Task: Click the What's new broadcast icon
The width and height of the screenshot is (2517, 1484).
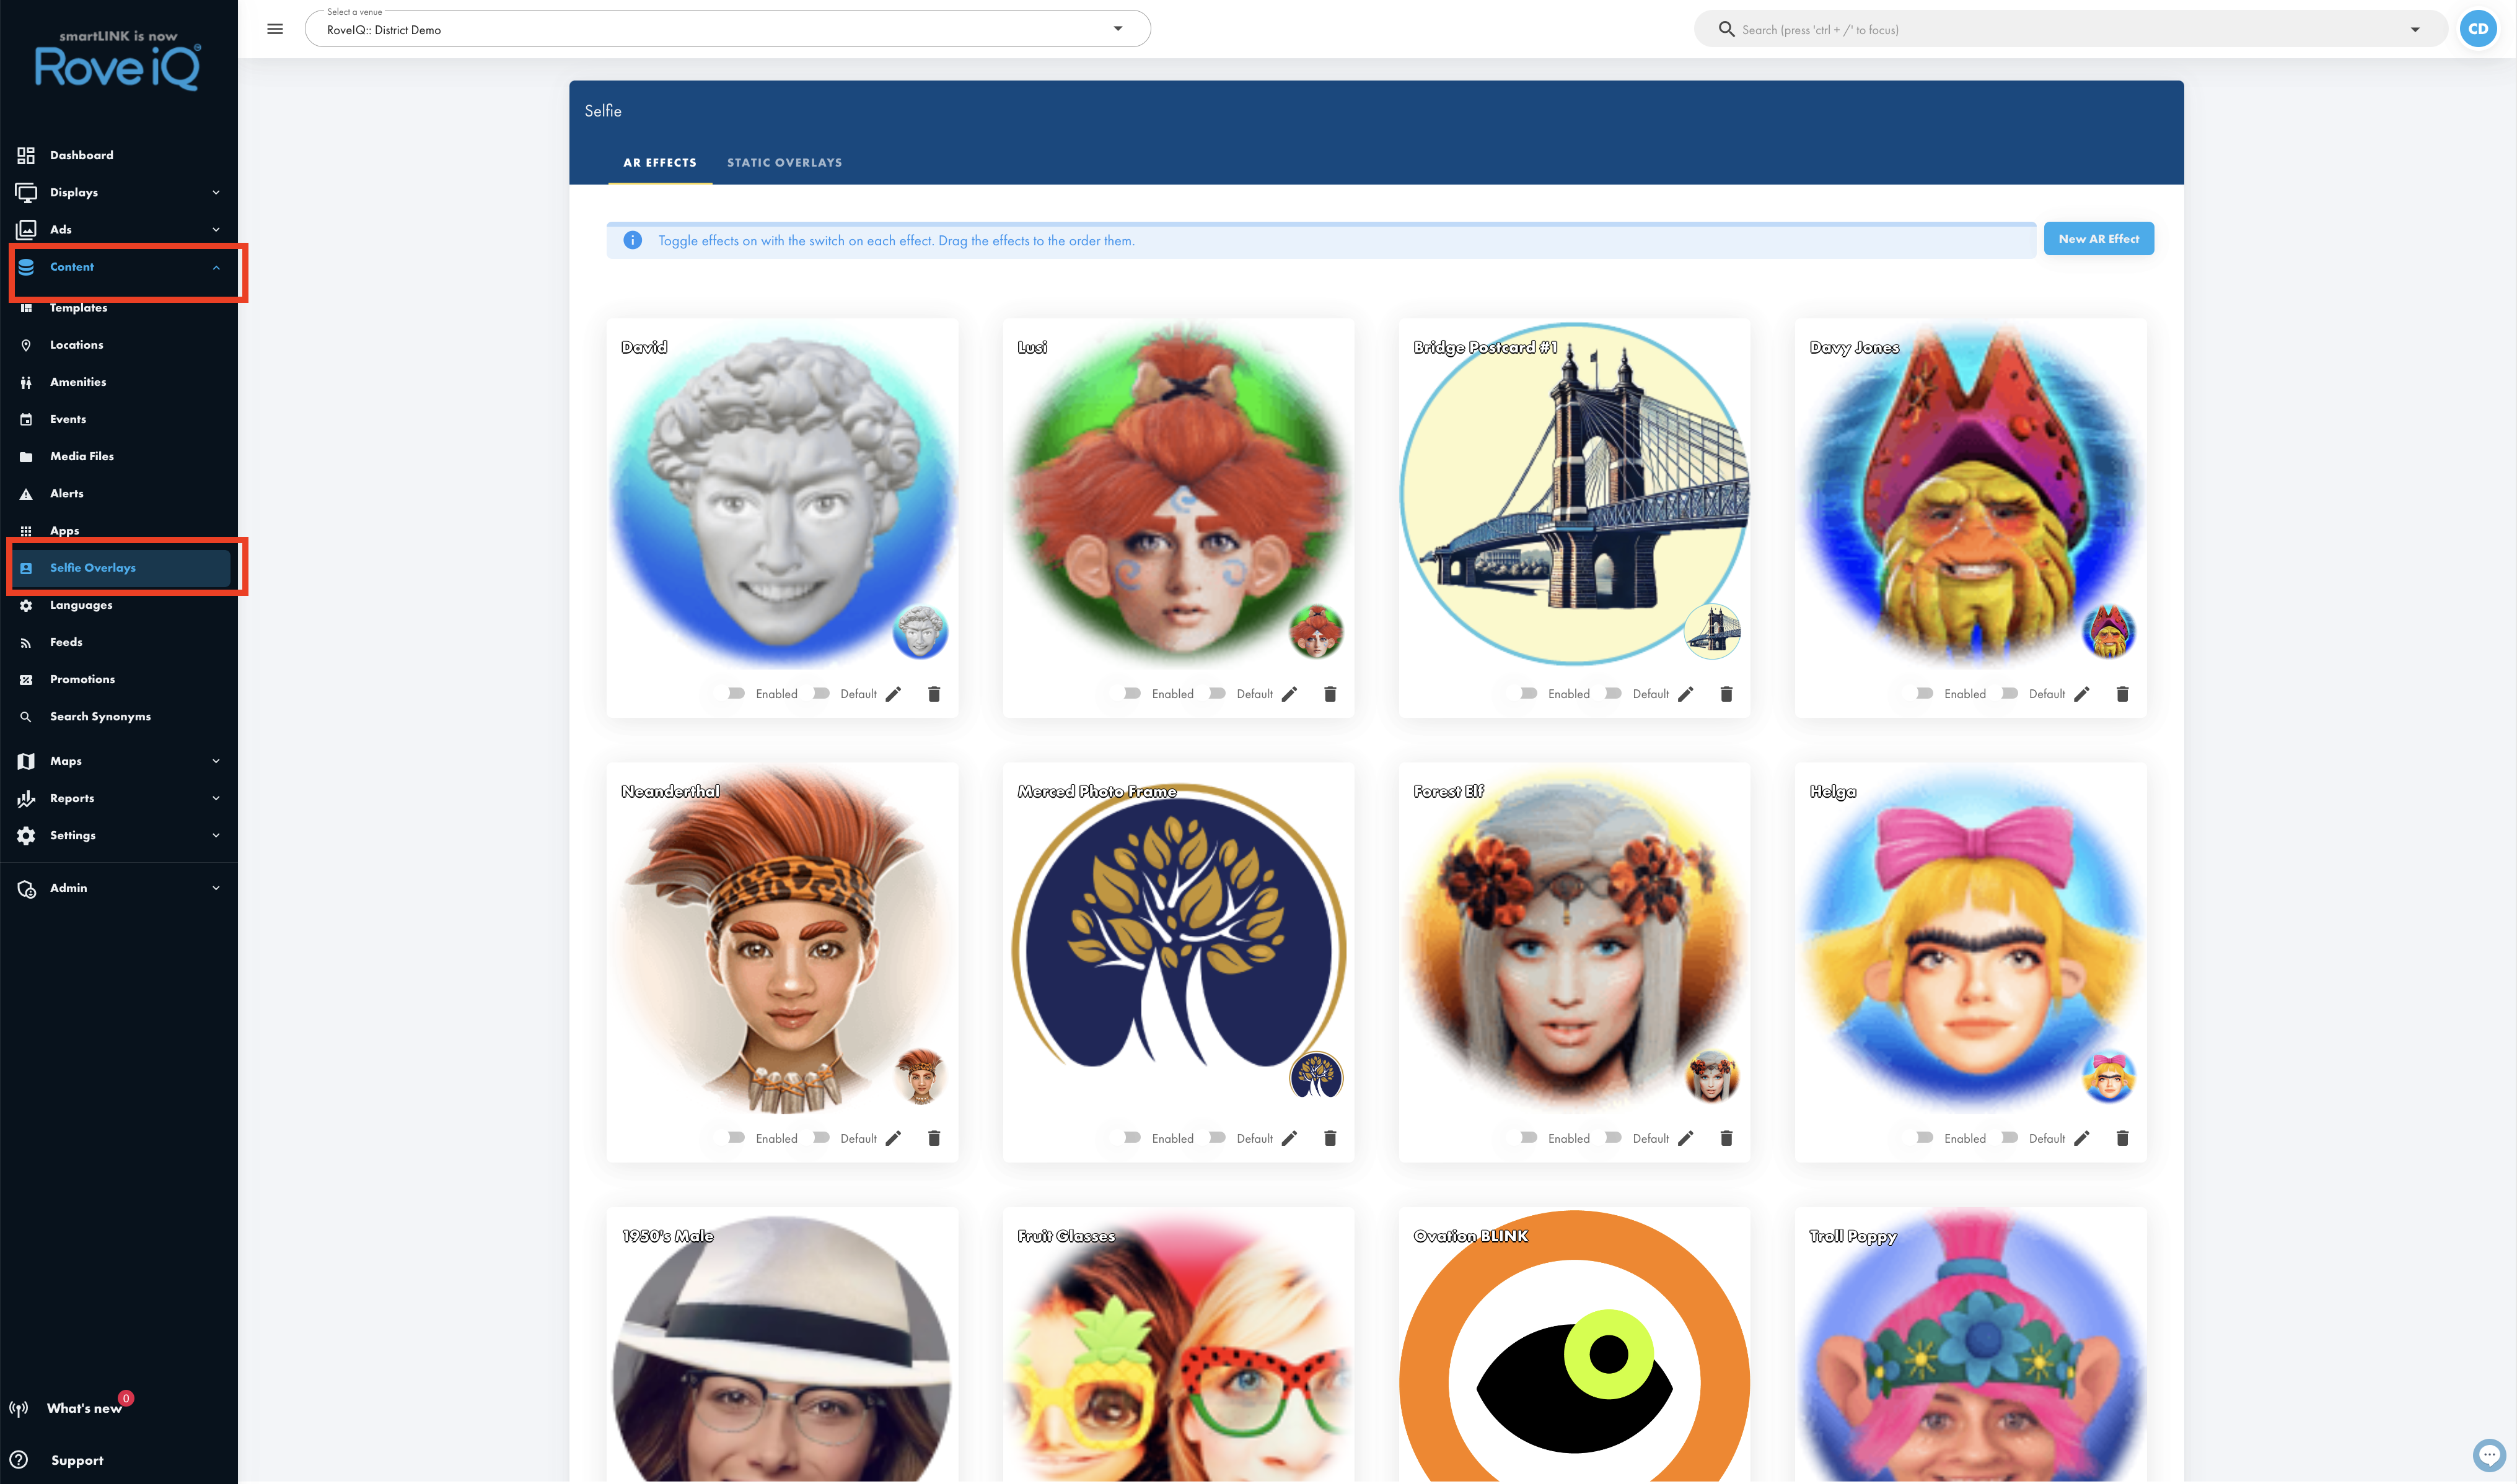Action: coord(19,1408)
